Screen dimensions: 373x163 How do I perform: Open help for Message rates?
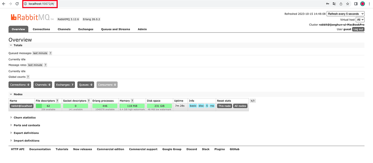pyautogui.click(x=45, y=65)
